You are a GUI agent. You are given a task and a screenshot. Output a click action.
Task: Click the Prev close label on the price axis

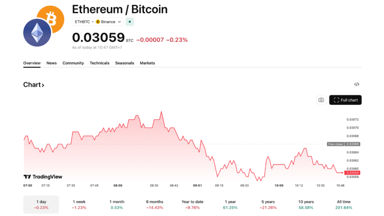click(335, 144)
